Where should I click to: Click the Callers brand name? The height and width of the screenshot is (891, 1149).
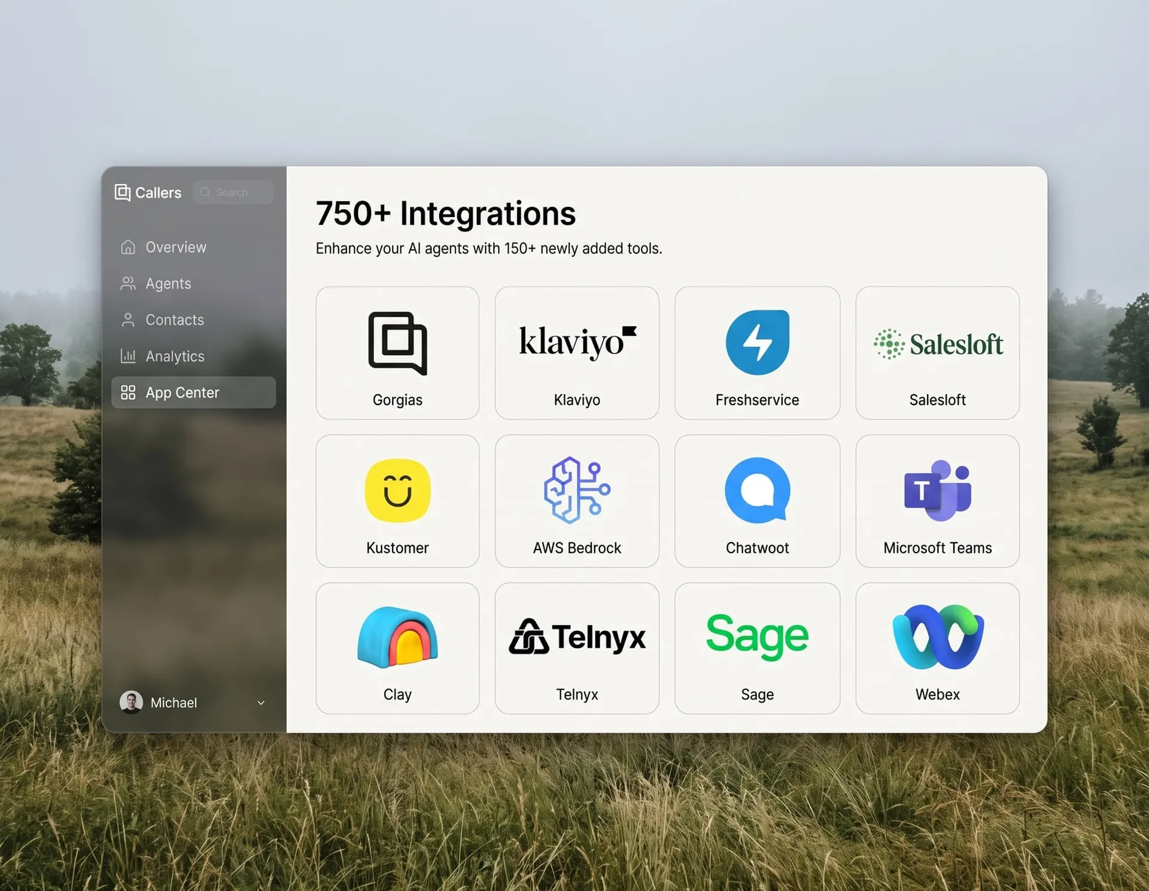coord(158,193)
